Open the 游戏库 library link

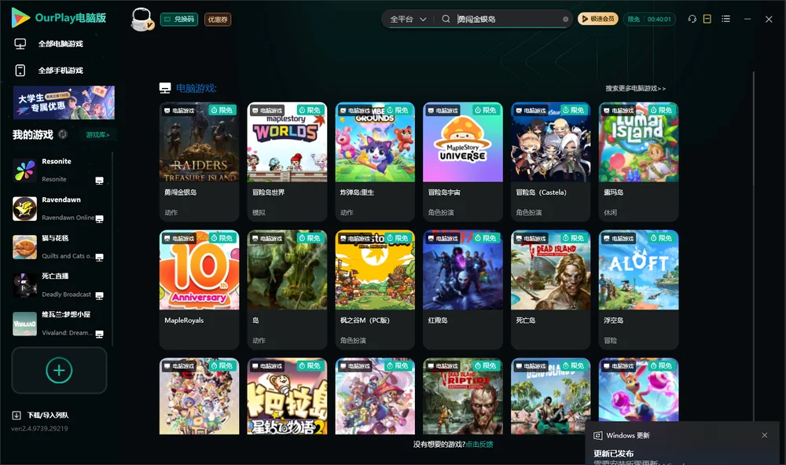[97, 135]
